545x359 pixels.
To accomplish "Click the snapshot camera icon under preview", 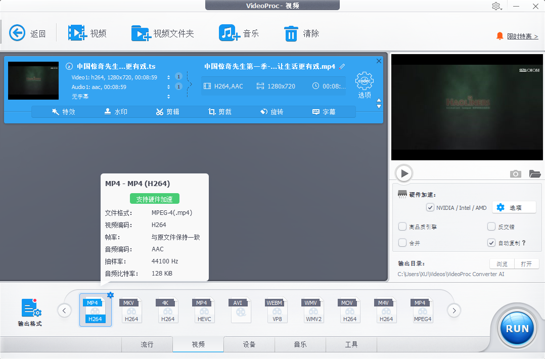I will 515,173.
